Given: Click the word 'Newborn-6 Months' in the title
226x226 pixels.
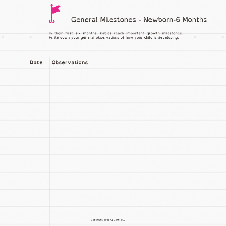Looking at the screenshot, I should (x=175, y=20).
